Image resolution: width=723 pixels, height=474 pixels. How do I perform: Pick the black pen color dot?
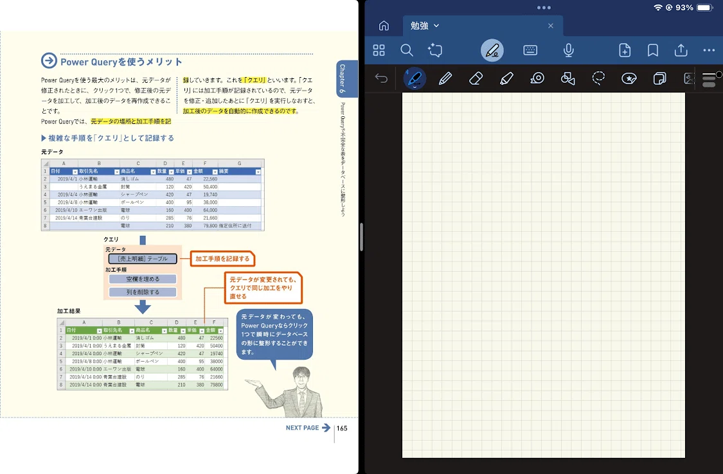click(719, 74)
